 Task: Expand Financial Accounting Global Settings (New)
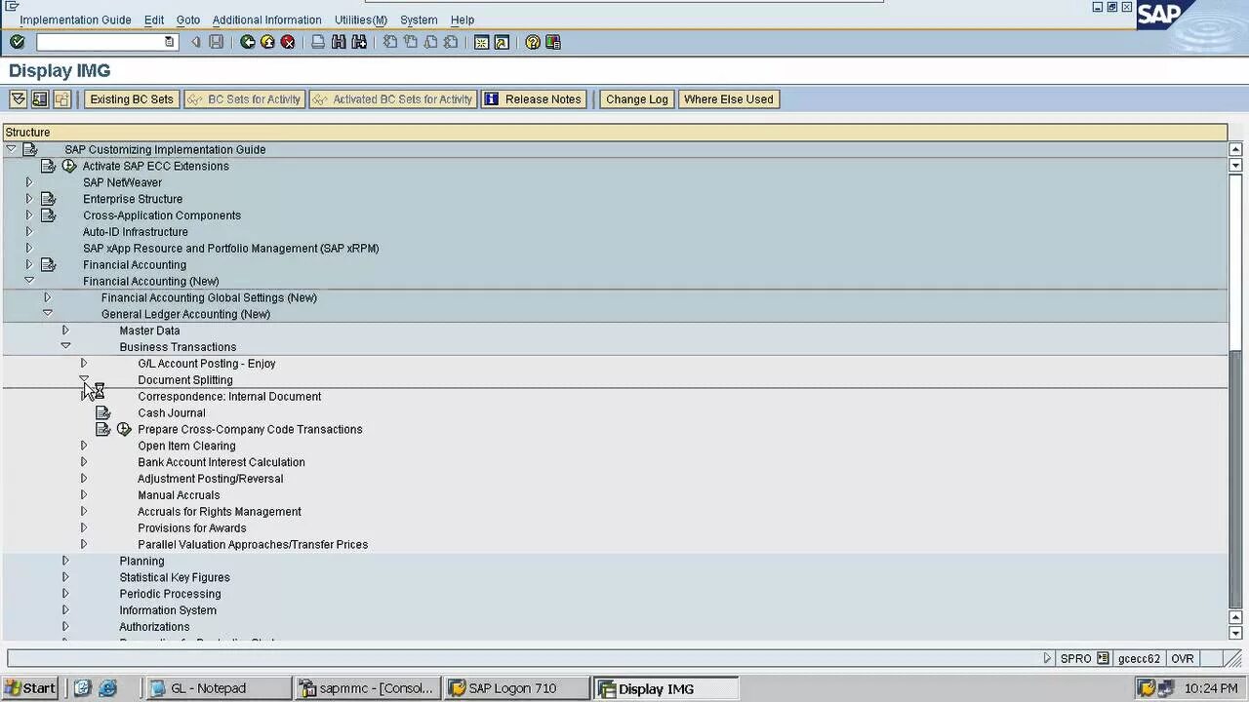click(x=47, y=297)
